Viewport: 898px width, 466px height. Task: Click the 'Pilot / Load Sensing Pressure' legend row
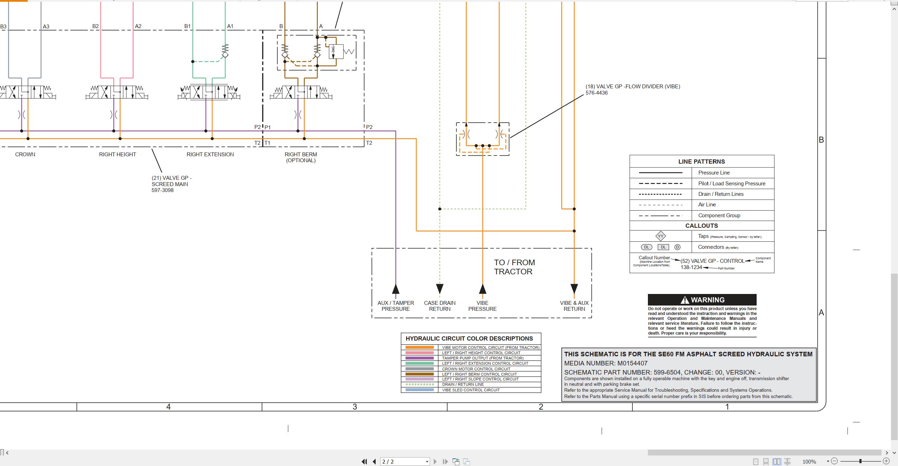(702, 184)
